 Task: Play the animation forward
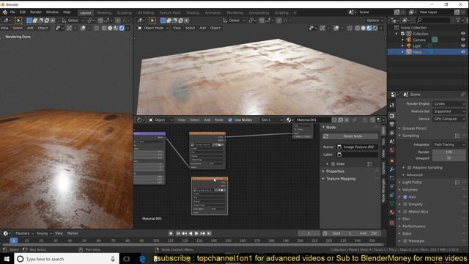pyautogui.click(x=196, y=233)
